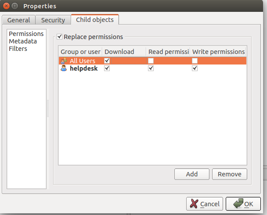Toggle Download checkbox for All Users
267x215 pixels.
point(107,61)
